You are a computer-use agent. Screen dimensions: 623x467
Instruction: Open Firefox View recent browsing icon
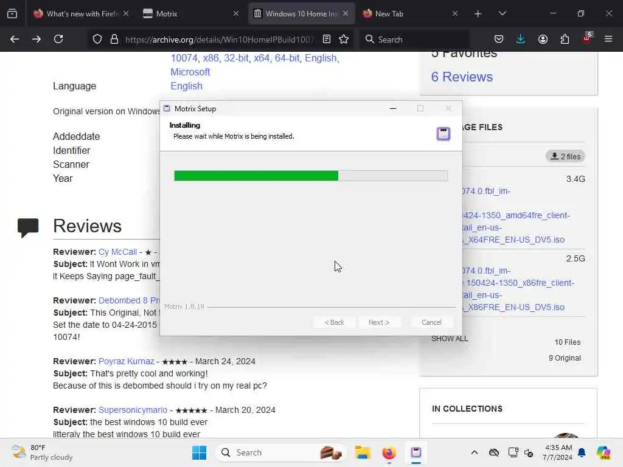click(12, 13)
